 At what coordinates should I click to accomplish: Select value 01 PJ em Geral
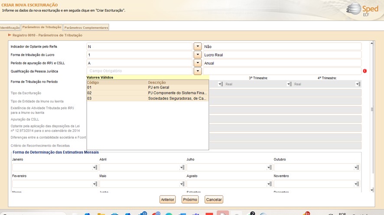[148, 87]
